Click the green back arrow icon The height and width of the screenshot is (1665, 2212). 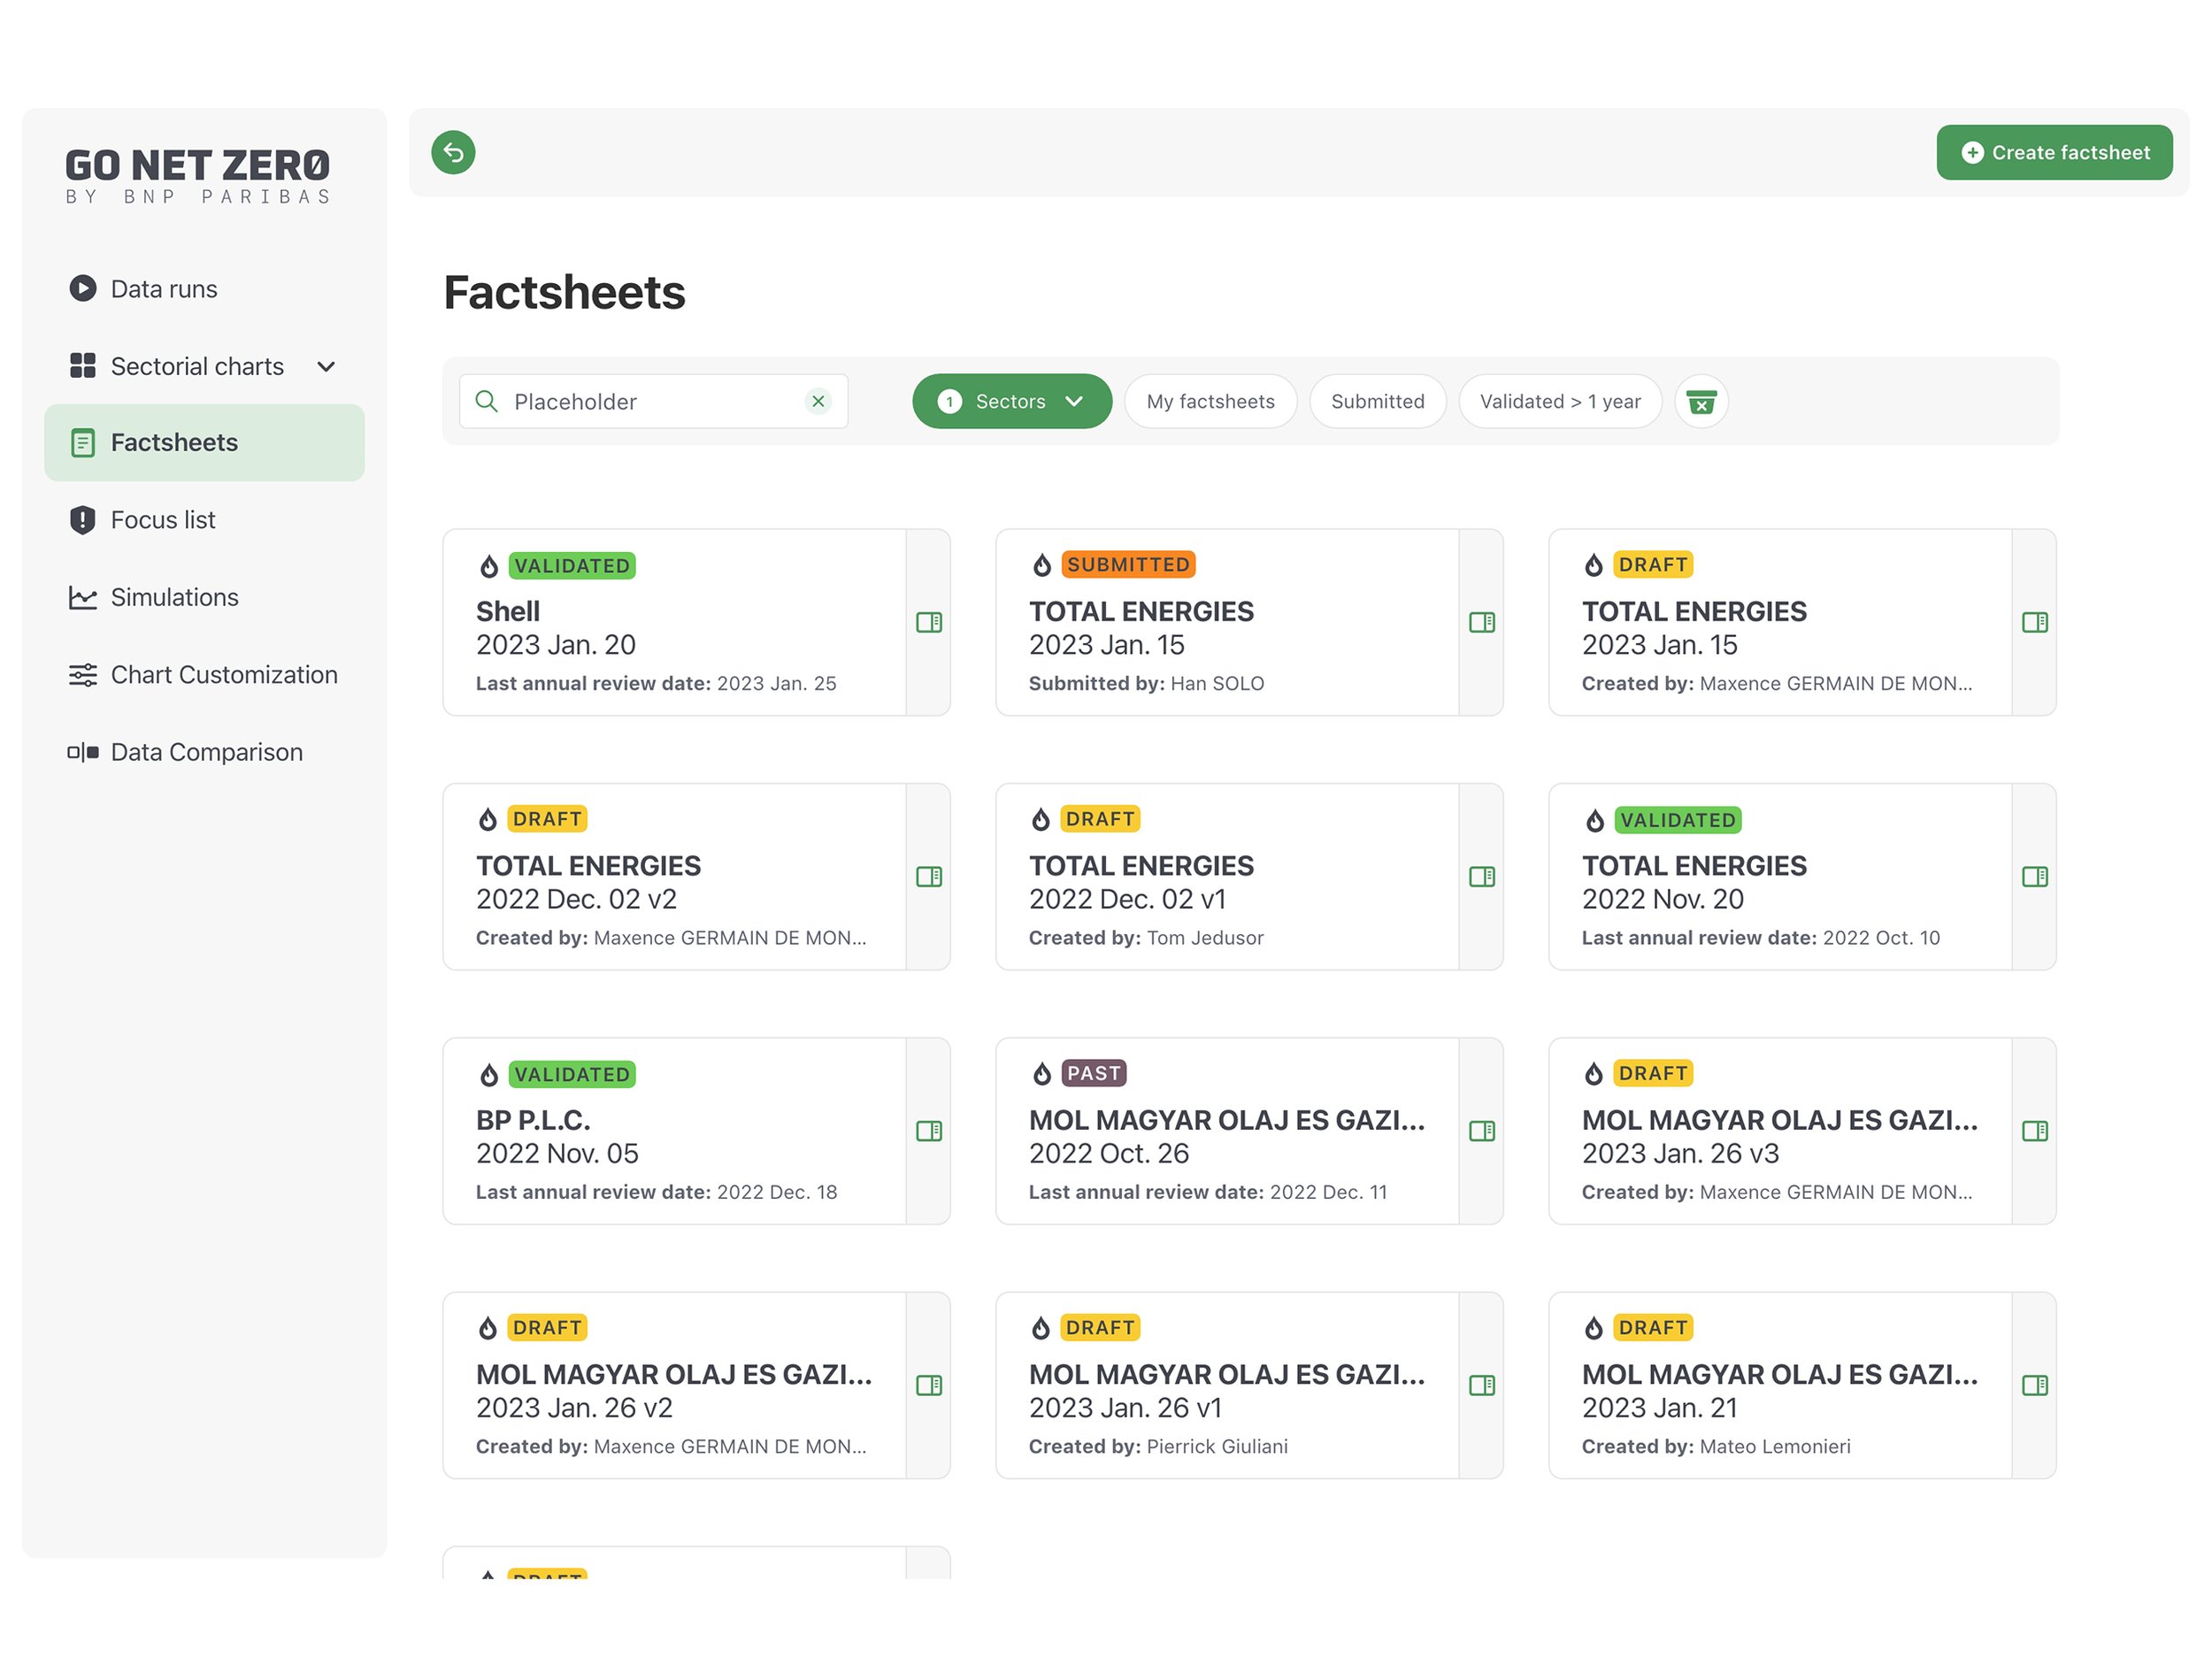[x=453, y=152]
